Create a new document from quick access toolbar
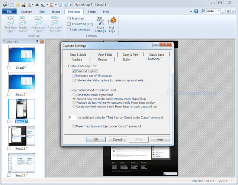 coord(12,5)
